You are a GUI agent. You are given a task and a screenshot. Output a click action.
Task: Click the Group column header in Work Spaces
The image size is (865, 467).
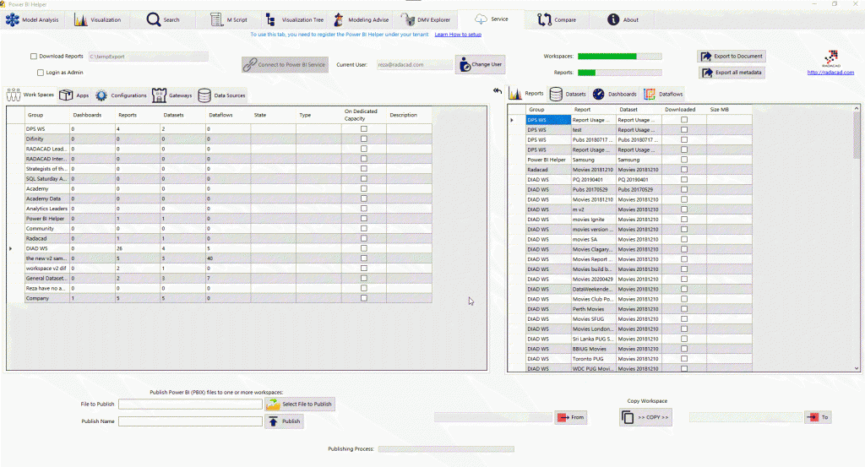pos(35,114)
